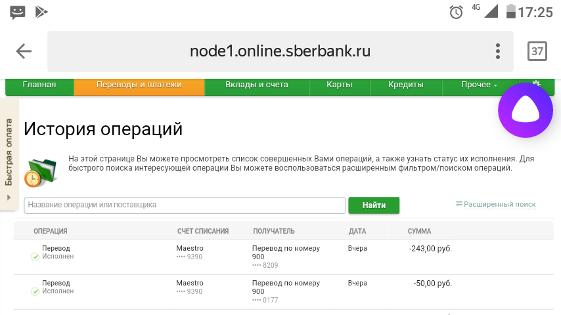
Task: Click the СЧЕТ СПИСАНИЯ column header
Action: 203,232
